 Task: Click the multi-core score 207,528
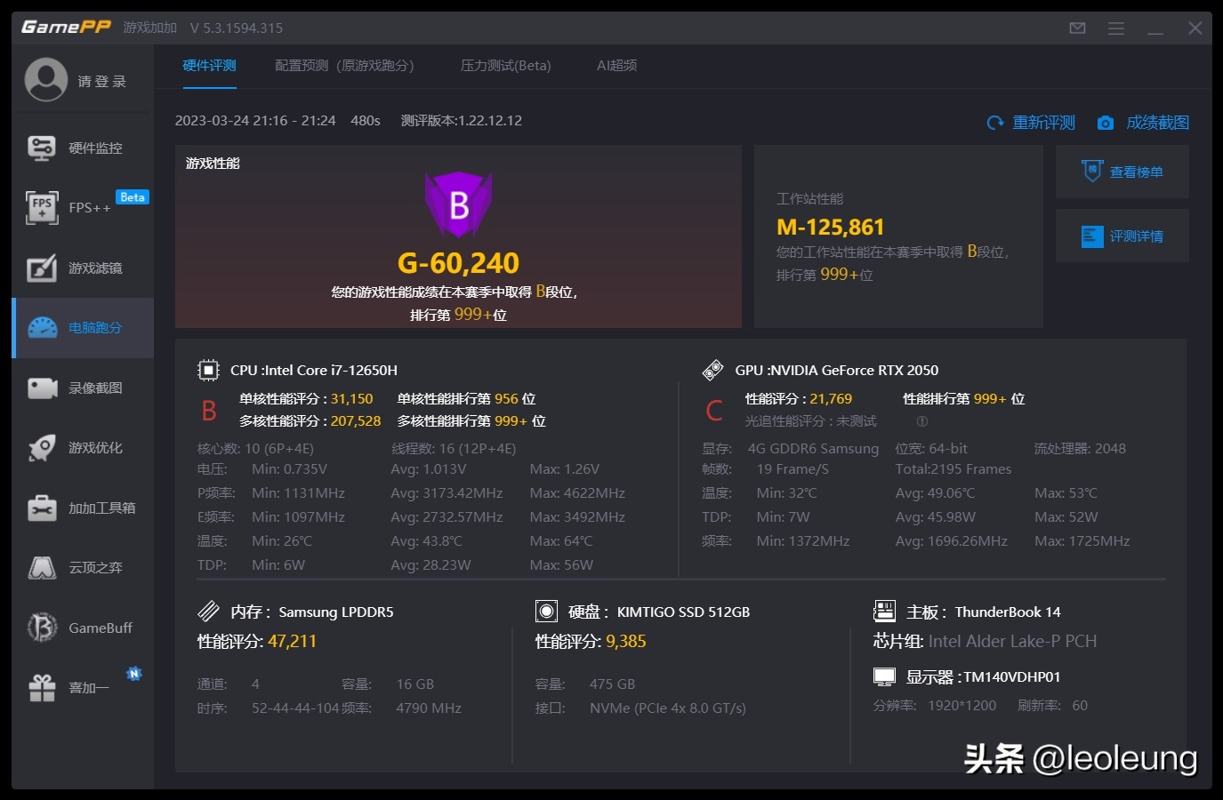click(x=356, y=421)
